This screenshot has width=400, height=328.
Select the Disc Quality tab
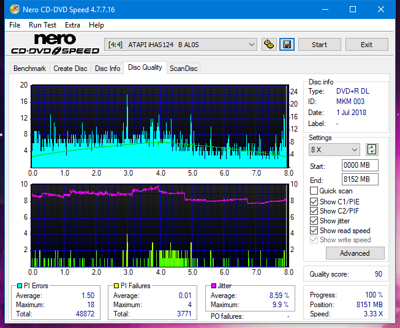click(x=145, y=67)
